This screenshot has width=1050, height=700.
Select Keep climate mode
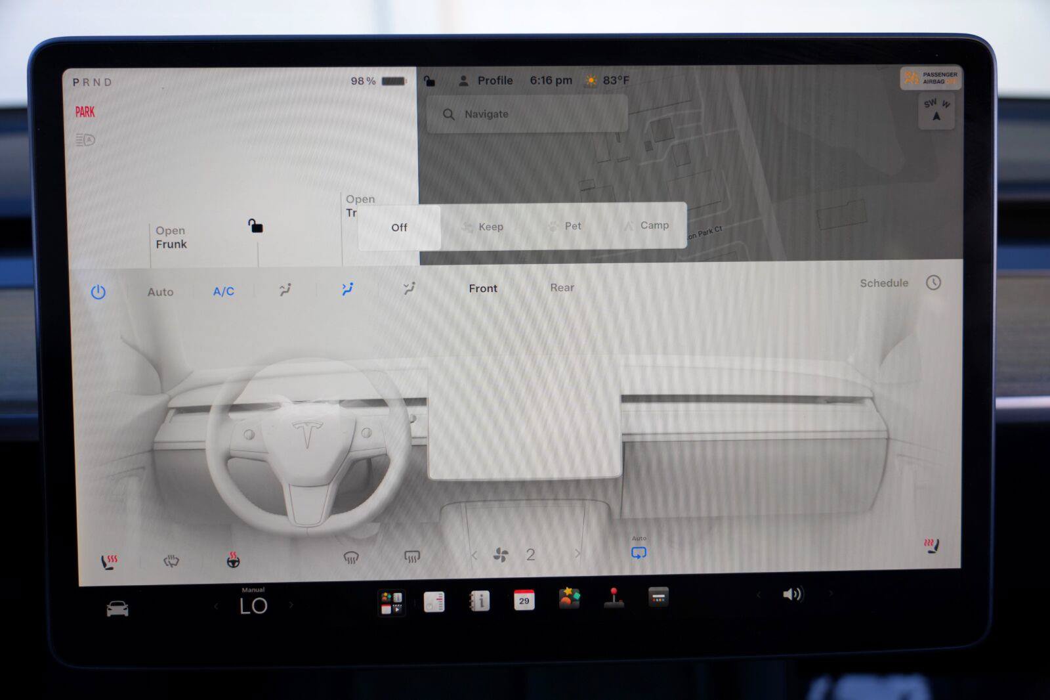483,227
